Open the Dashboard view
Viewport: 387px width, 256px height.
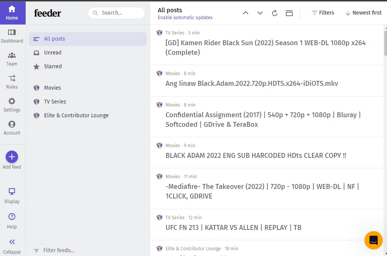pyautogui.click(x=12, y=36)
